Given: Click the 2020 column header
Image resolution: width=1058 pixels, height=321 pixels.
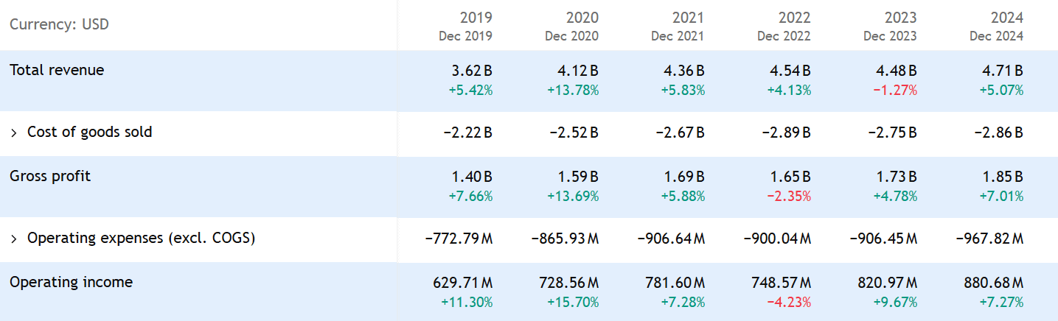Looking at the screenshot, I should (582, 18).
